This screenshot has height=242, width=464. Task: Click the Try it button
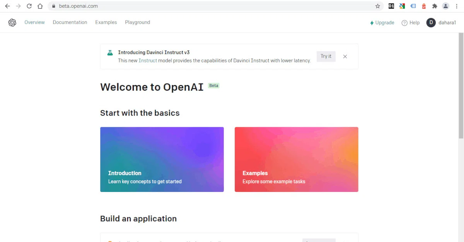pyautogui.click(x=326, y=56)
